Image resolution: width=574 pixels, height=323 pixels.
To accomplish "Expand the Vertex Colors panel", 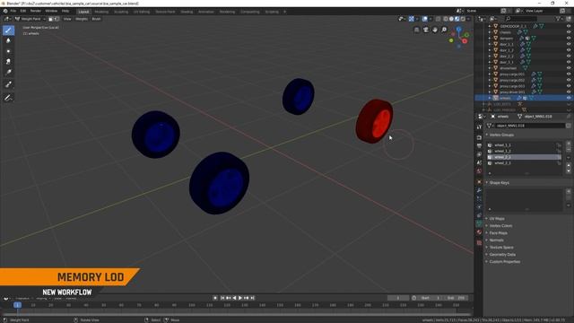I will (x=500, y=225).
